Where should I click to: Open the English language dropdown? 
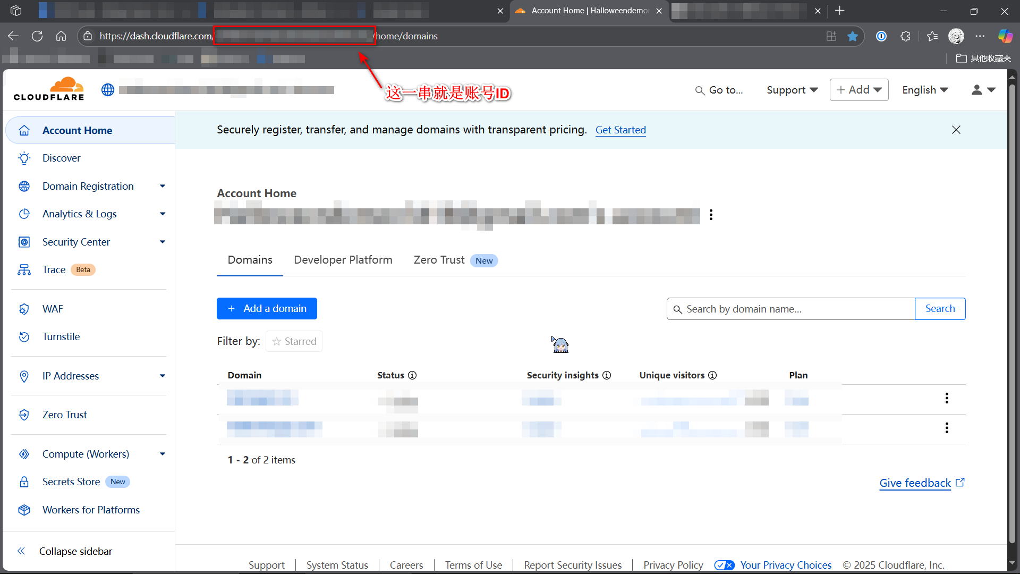(925, 90)
